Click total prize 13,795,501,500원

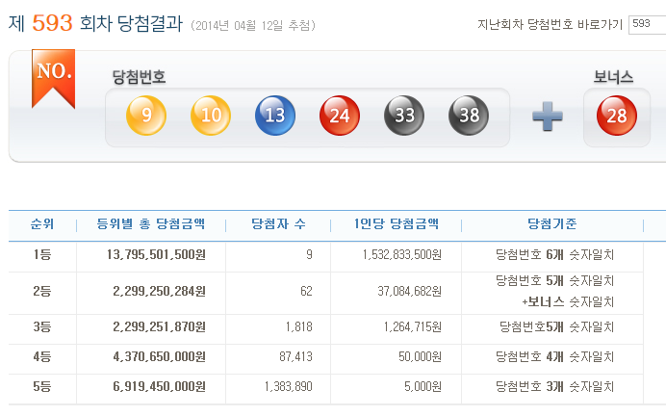point(156,254)
